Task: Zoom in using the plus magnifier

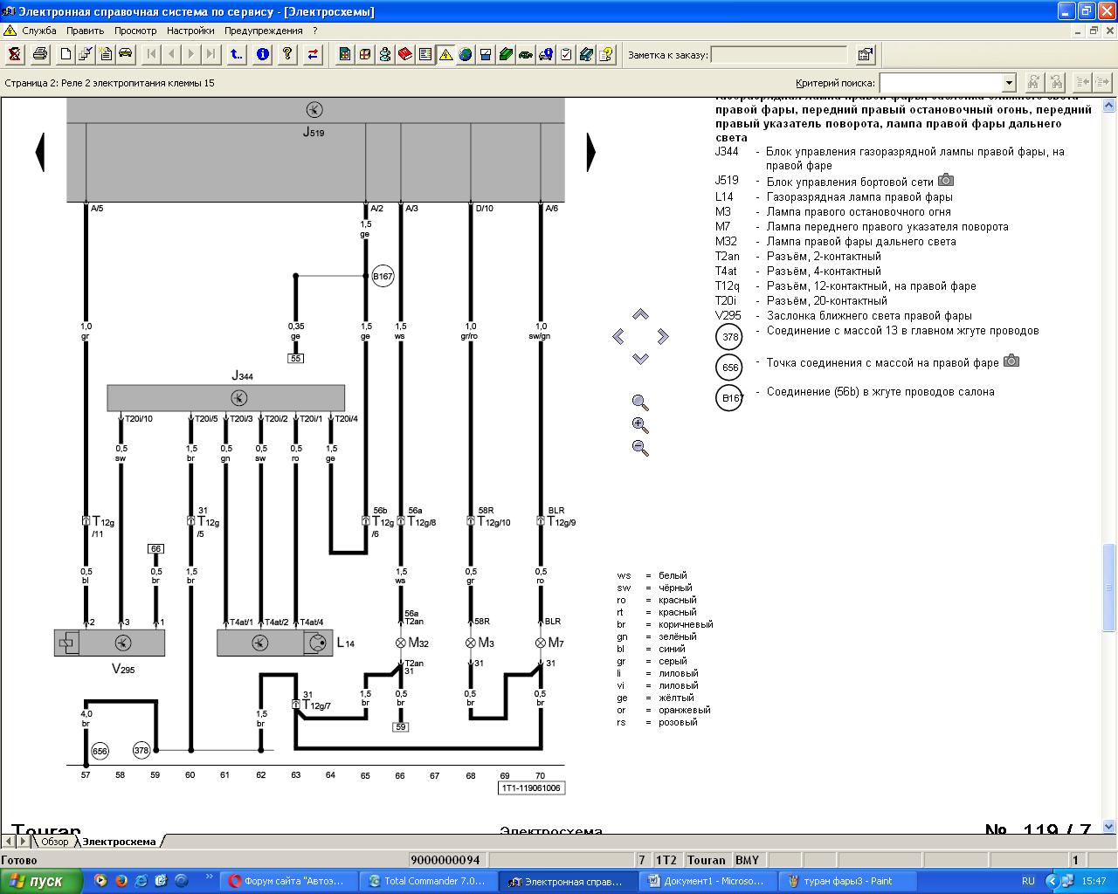Action: [640, 425]
